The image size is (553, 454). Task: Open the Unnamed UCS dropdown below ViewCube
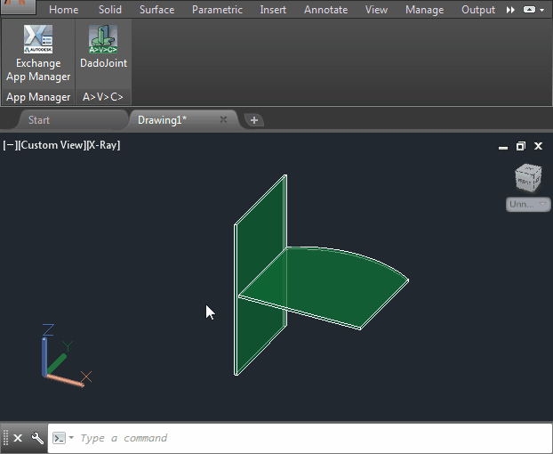(528, 205)
